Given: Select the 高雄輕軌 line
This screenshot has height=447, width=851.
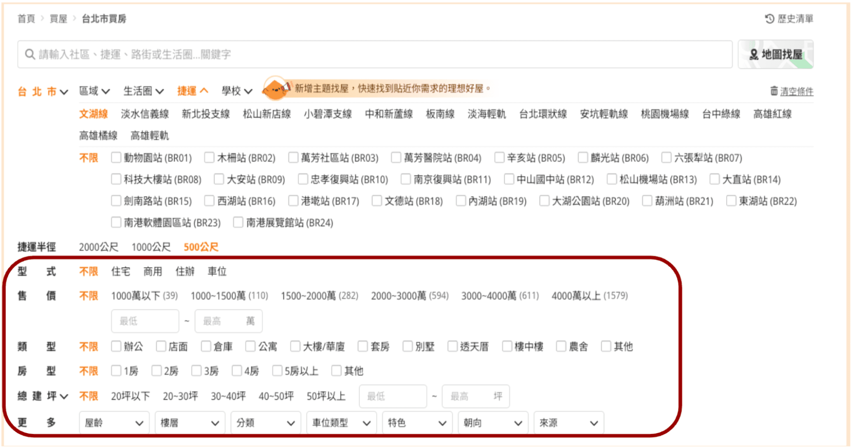Looking at the screenshot, I should (x=150, y=136).
